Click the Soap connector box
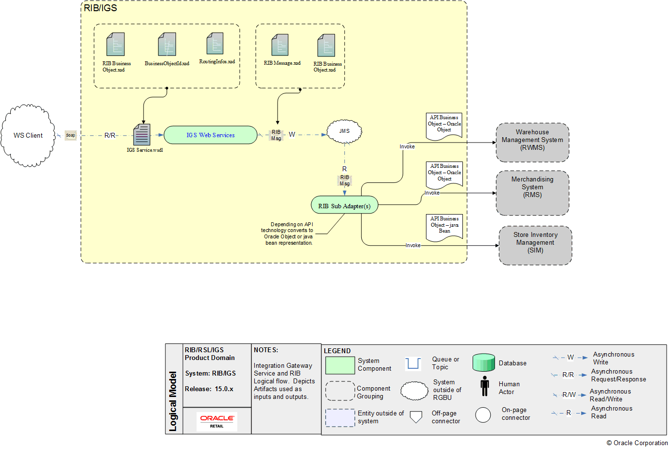Image resolution: width=672 pixels, height=450 pixels. pyautogui.click(x=71, y=135)
